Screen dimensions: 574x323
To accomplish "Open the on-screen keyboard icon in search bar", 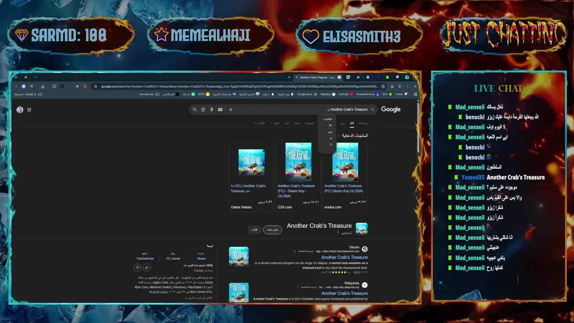I will (x=220, y=109).
